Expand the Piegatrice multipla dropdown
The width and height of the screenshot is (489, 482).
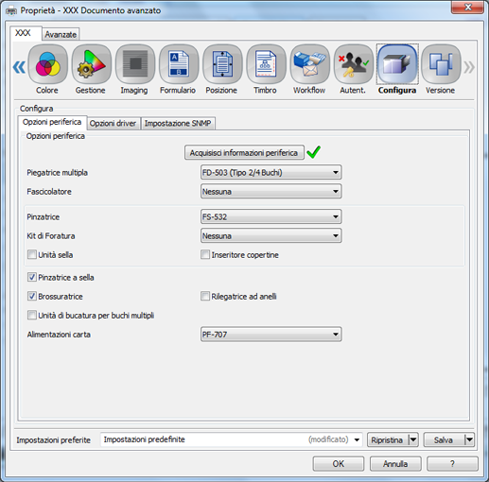point(271,172)
